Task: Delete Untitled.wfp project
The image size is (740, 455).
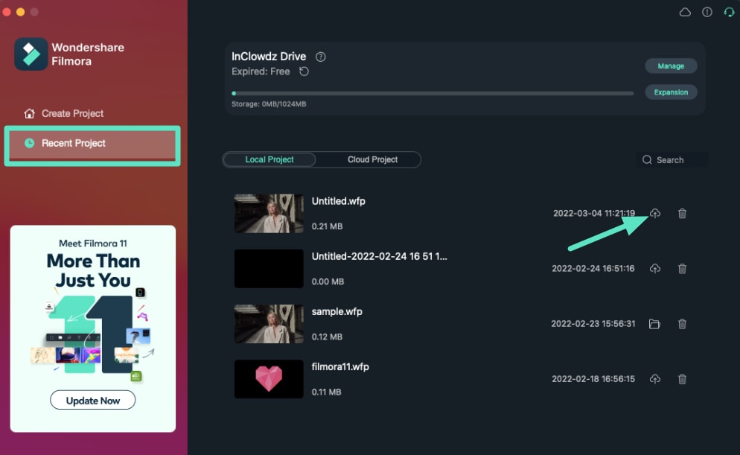Action: tap(682, 213)
